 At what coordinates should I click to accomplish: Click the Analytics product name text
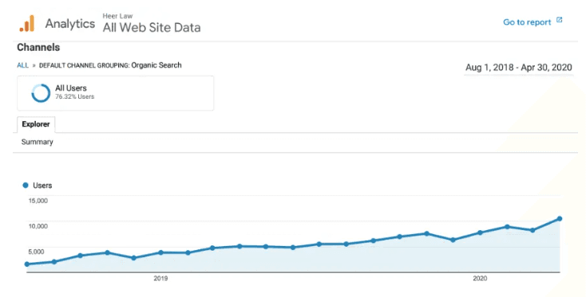coord(70,24)
